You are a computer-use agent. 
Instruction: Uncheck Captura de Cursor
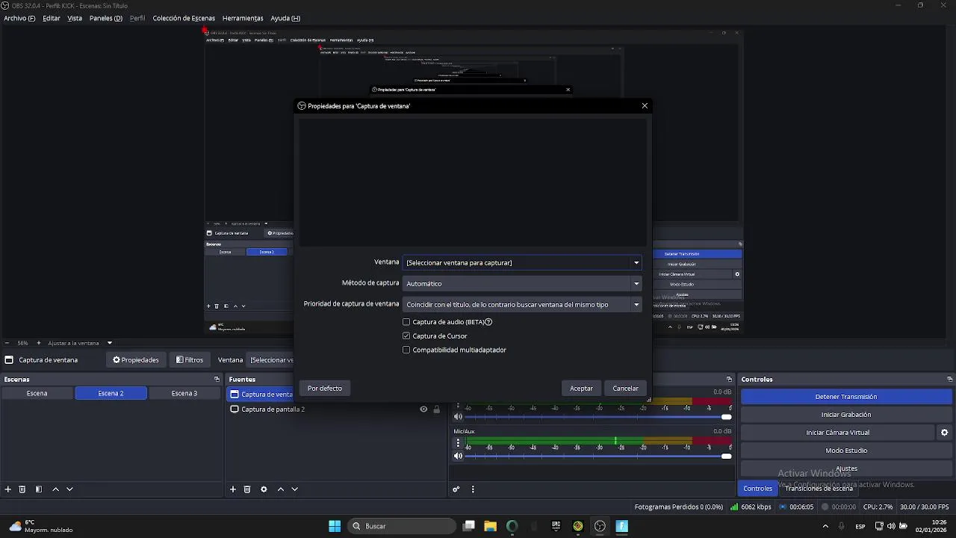pyautogui.click(x=406, y=336)
